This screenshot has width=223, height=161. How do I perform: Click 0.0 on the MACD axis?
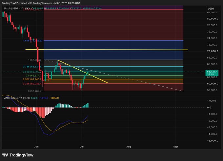[209, 107]
